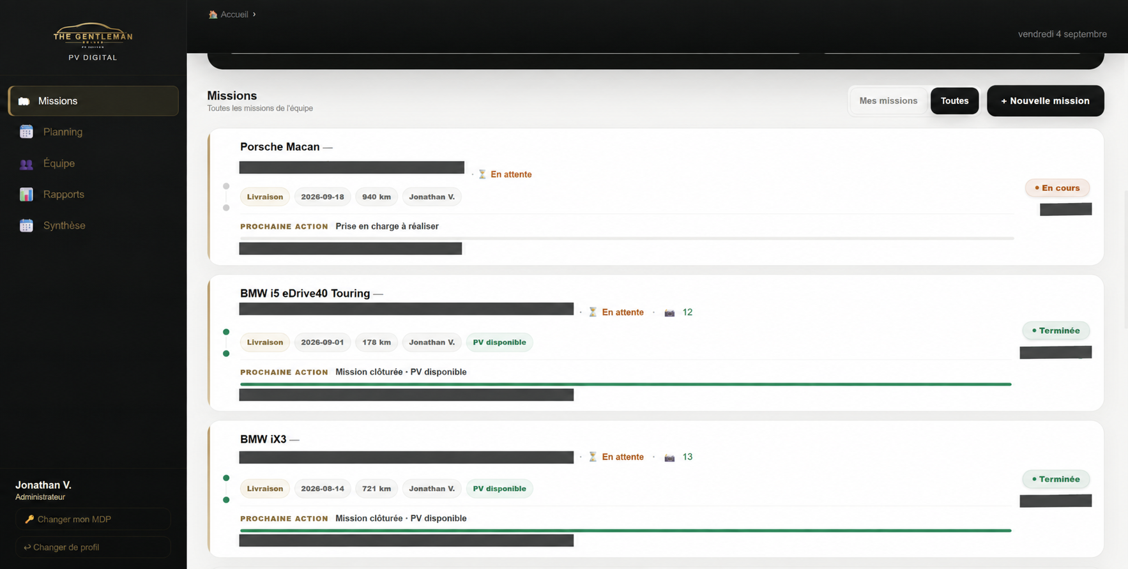
Task: Click the page scrollbar thumb on the right edge
Action: coord(1125,261)
